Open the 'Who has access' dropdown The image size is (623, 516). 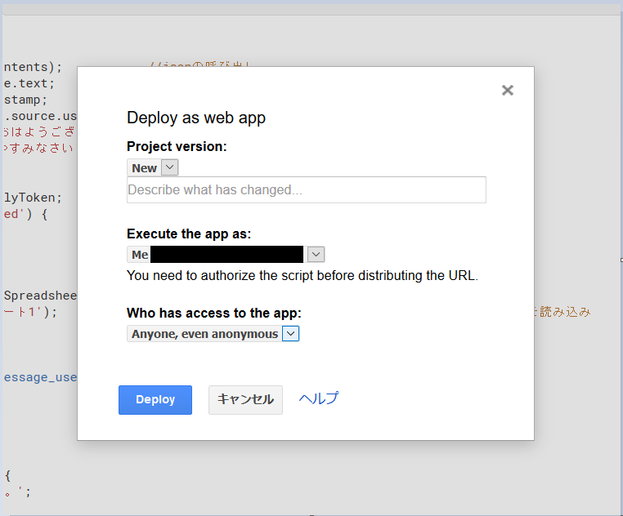[x=213, y=334]
